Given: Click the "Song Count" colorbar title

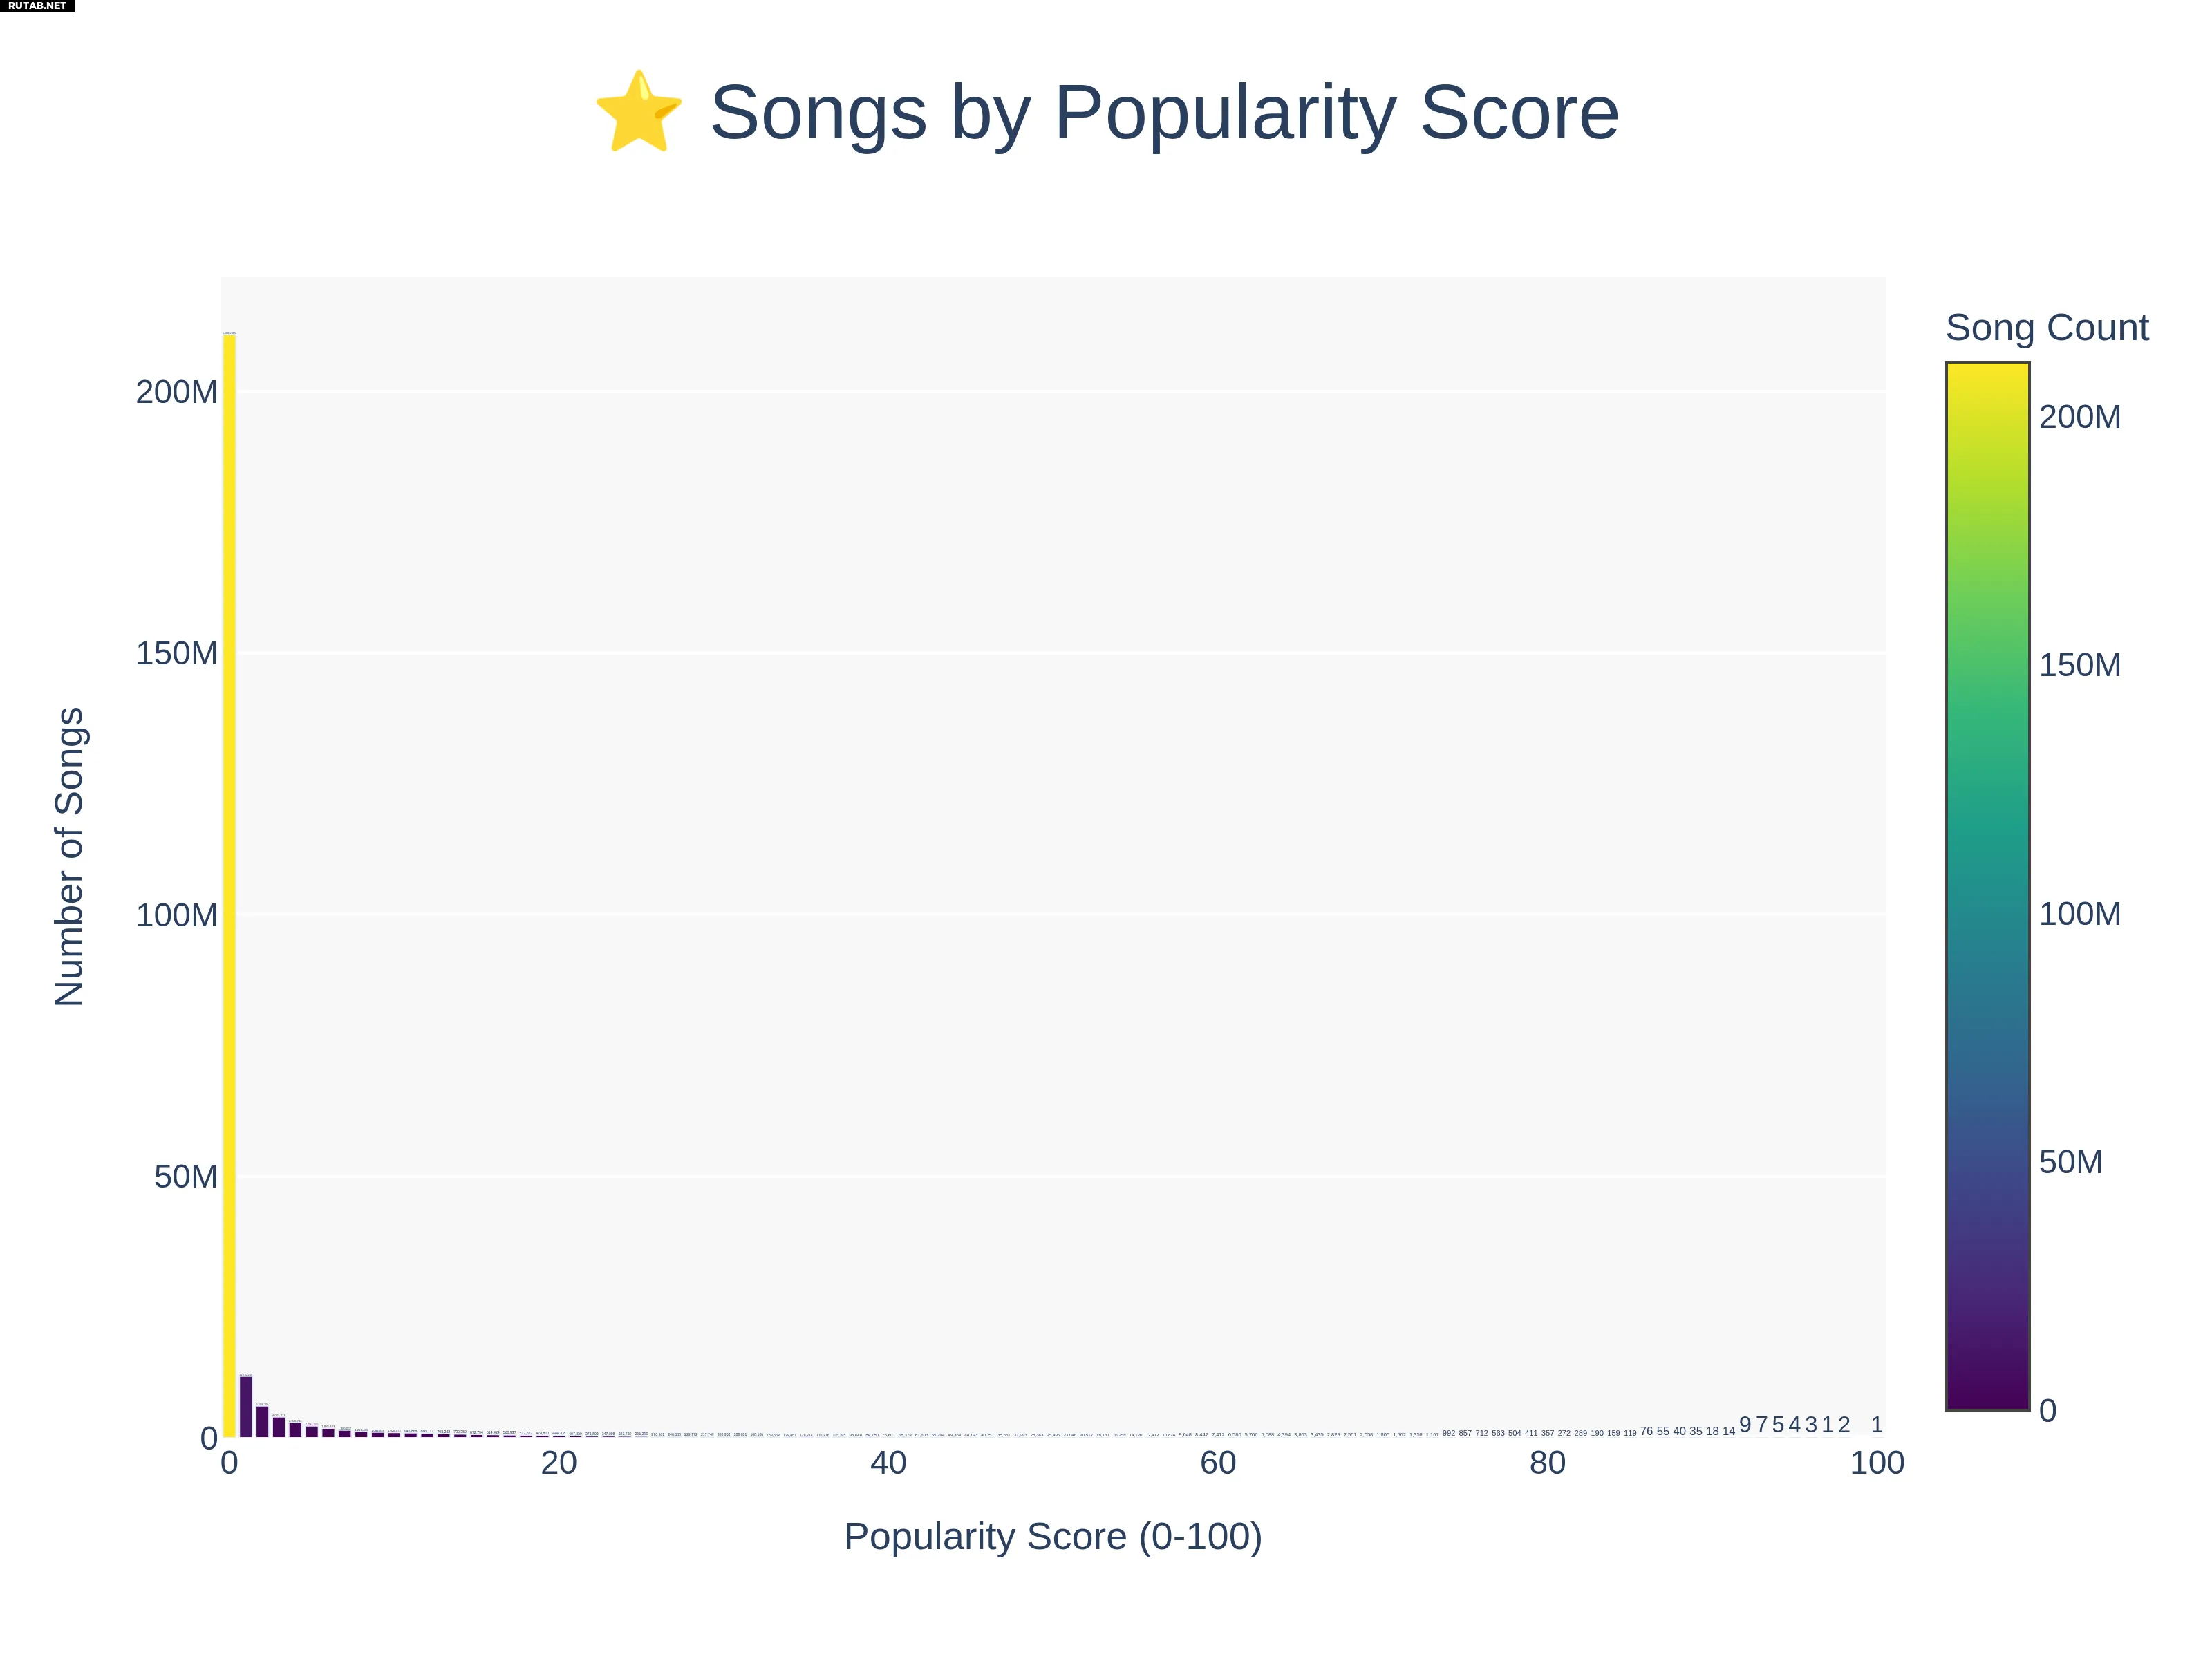Looking at the screenshot, I should click(2046, 328).
